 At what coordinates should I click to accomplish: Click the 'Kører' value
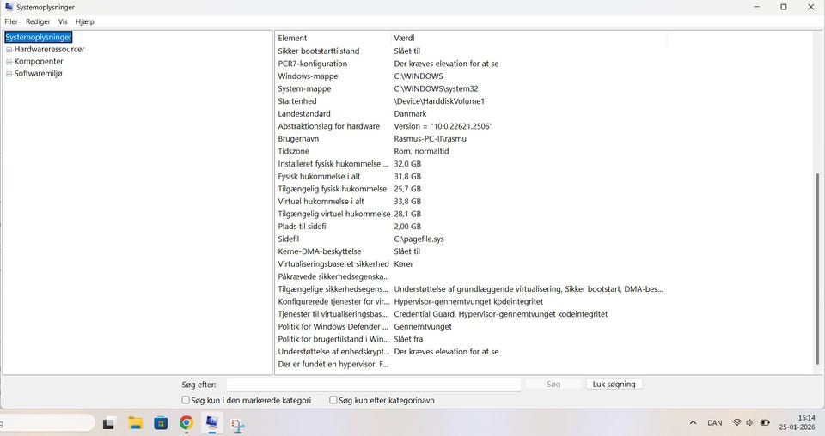click(x=404, y=264)
